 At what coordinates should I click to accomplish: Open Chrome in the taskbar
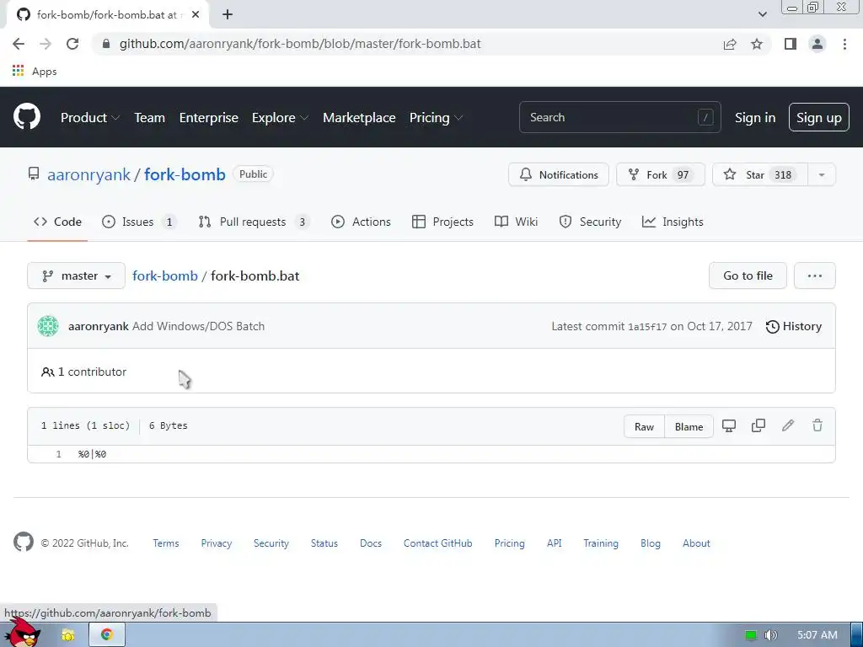coord(107,634)
